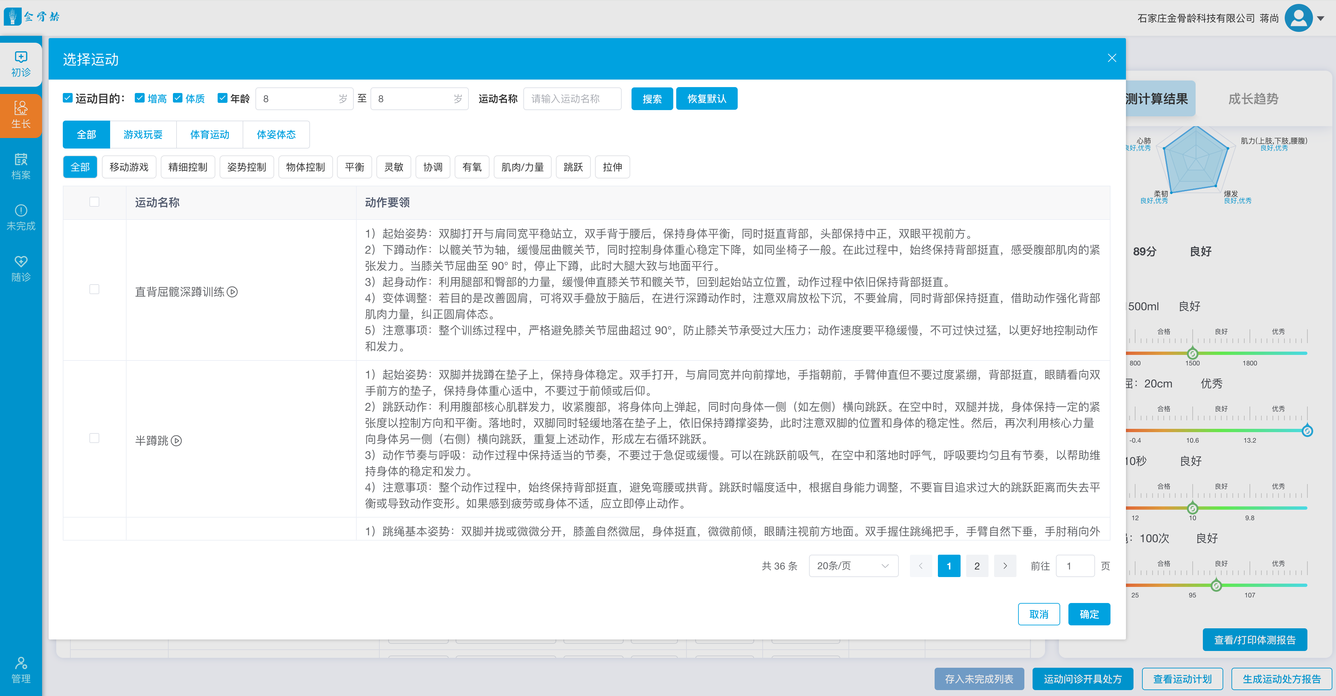Focus the 前往 page number input
The height and width of the screenshot is (696, 1336).
point(1075,566)
